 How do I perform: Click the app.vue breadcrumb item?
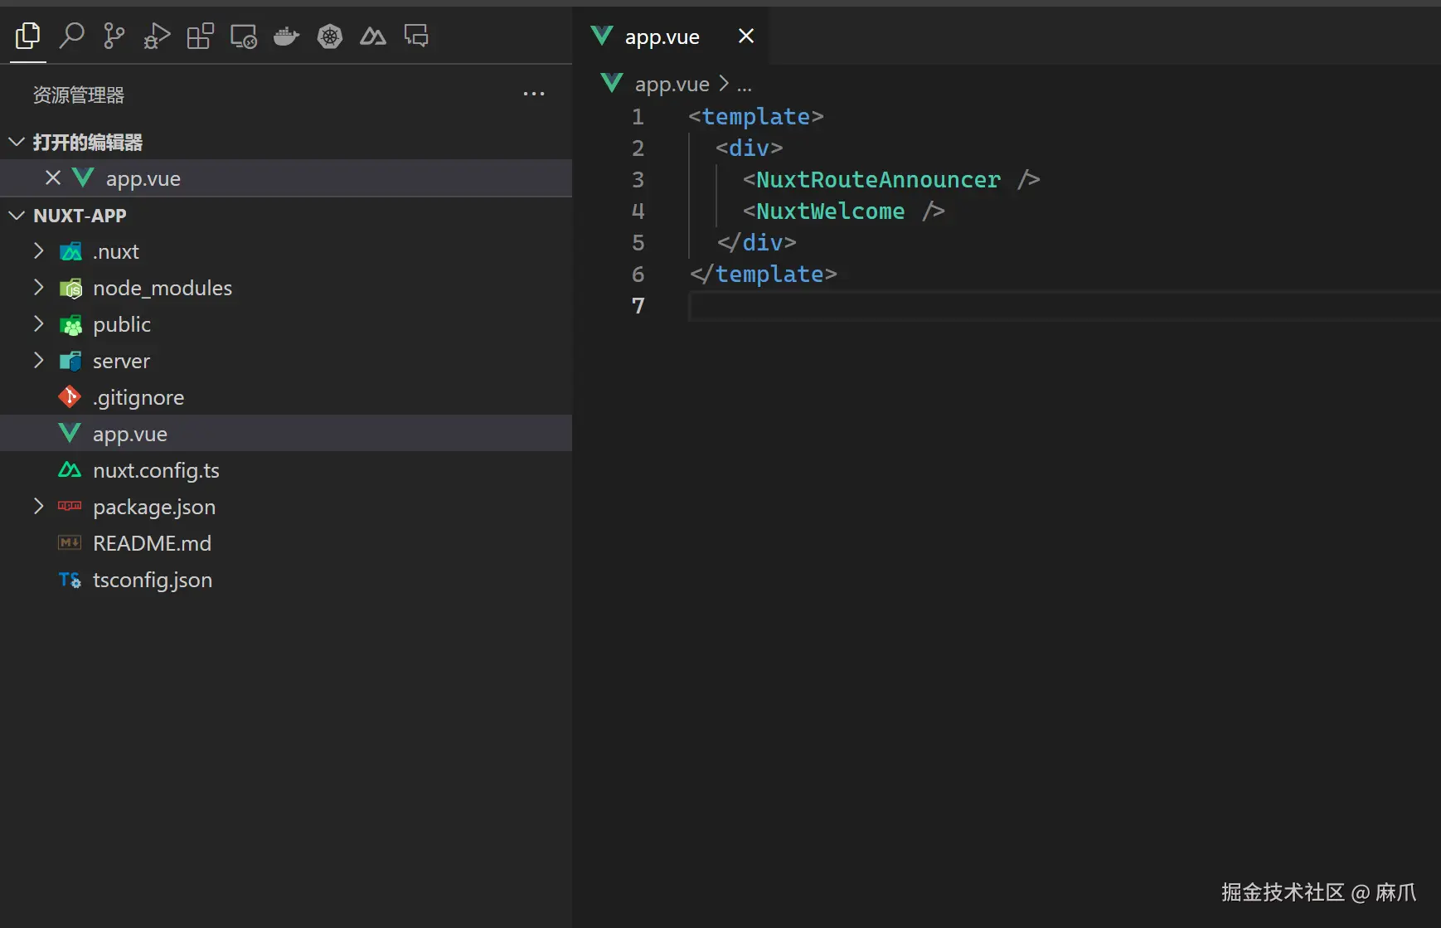[x=672, y=84]
